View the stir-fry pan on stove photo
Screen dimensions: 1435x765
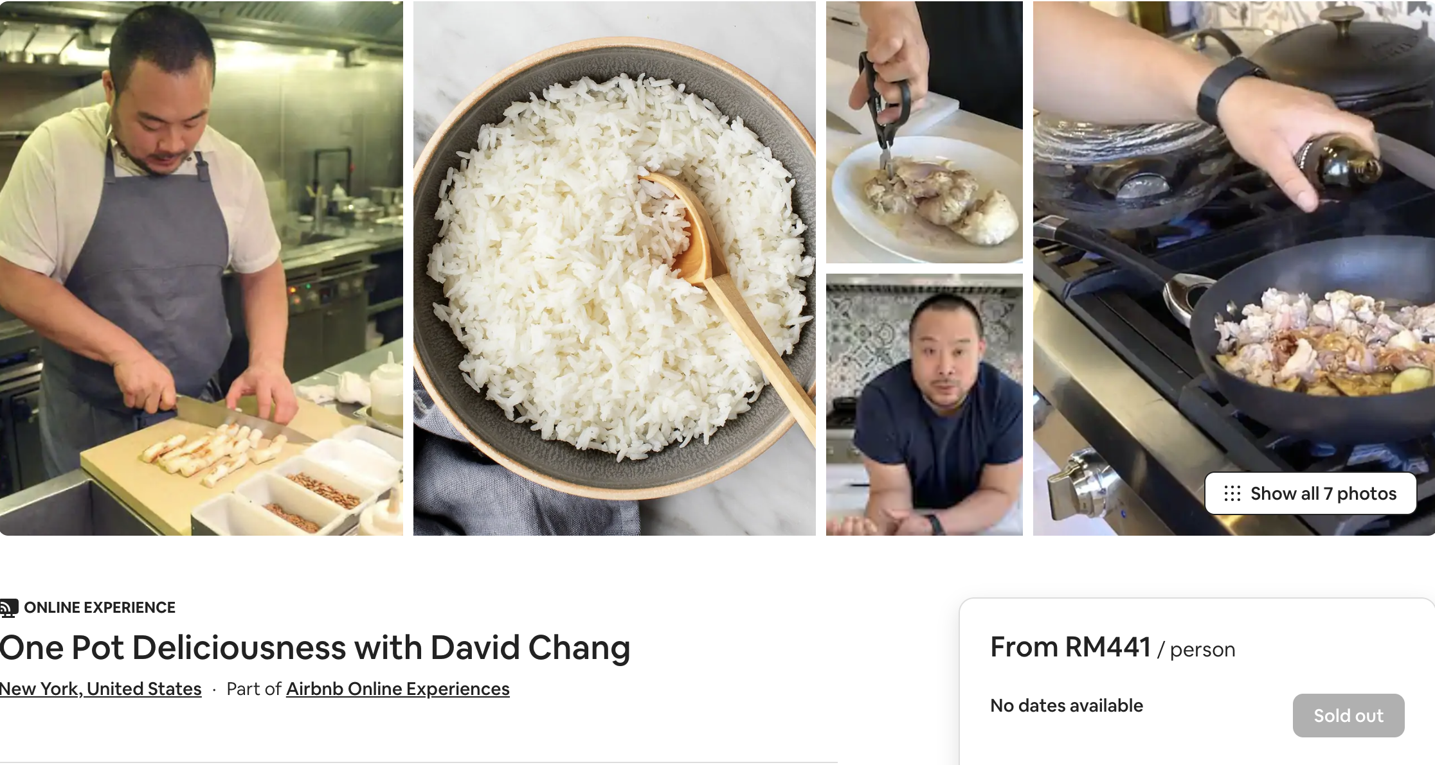(1234, 268)
